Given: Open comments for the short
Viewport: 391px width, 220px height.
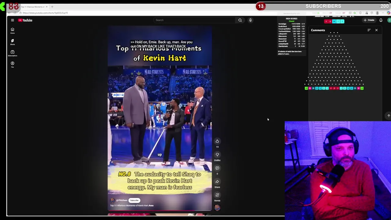Looking at the screenshot, I should pos(217,168).
